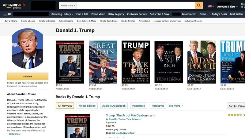Click the orange search magnifier icon
Viewport: 245px width, 138px height.
[199, 6]
